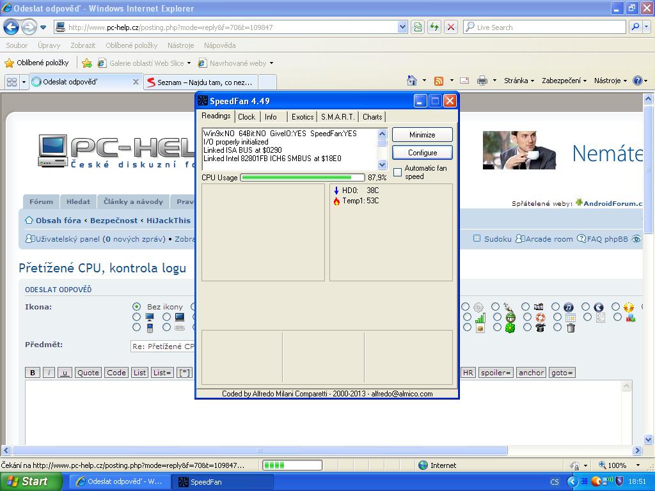Switch to the S.M.A.R.T. tab
Screen dimensions: 655x491
(338, 117)
